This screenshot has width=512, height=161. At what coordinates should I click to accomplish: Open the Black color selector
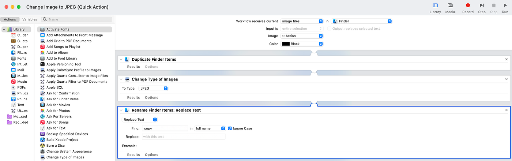pos(302,44)
